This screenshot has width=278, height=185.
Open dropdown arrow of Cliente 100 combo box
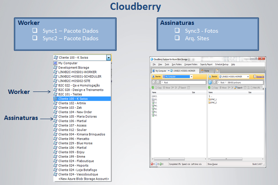pos(109,58)
